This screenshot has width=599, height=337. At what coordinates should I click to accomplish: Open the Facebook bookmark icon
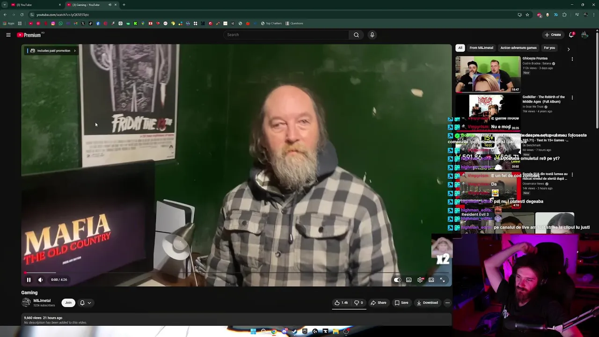(98, 23)
